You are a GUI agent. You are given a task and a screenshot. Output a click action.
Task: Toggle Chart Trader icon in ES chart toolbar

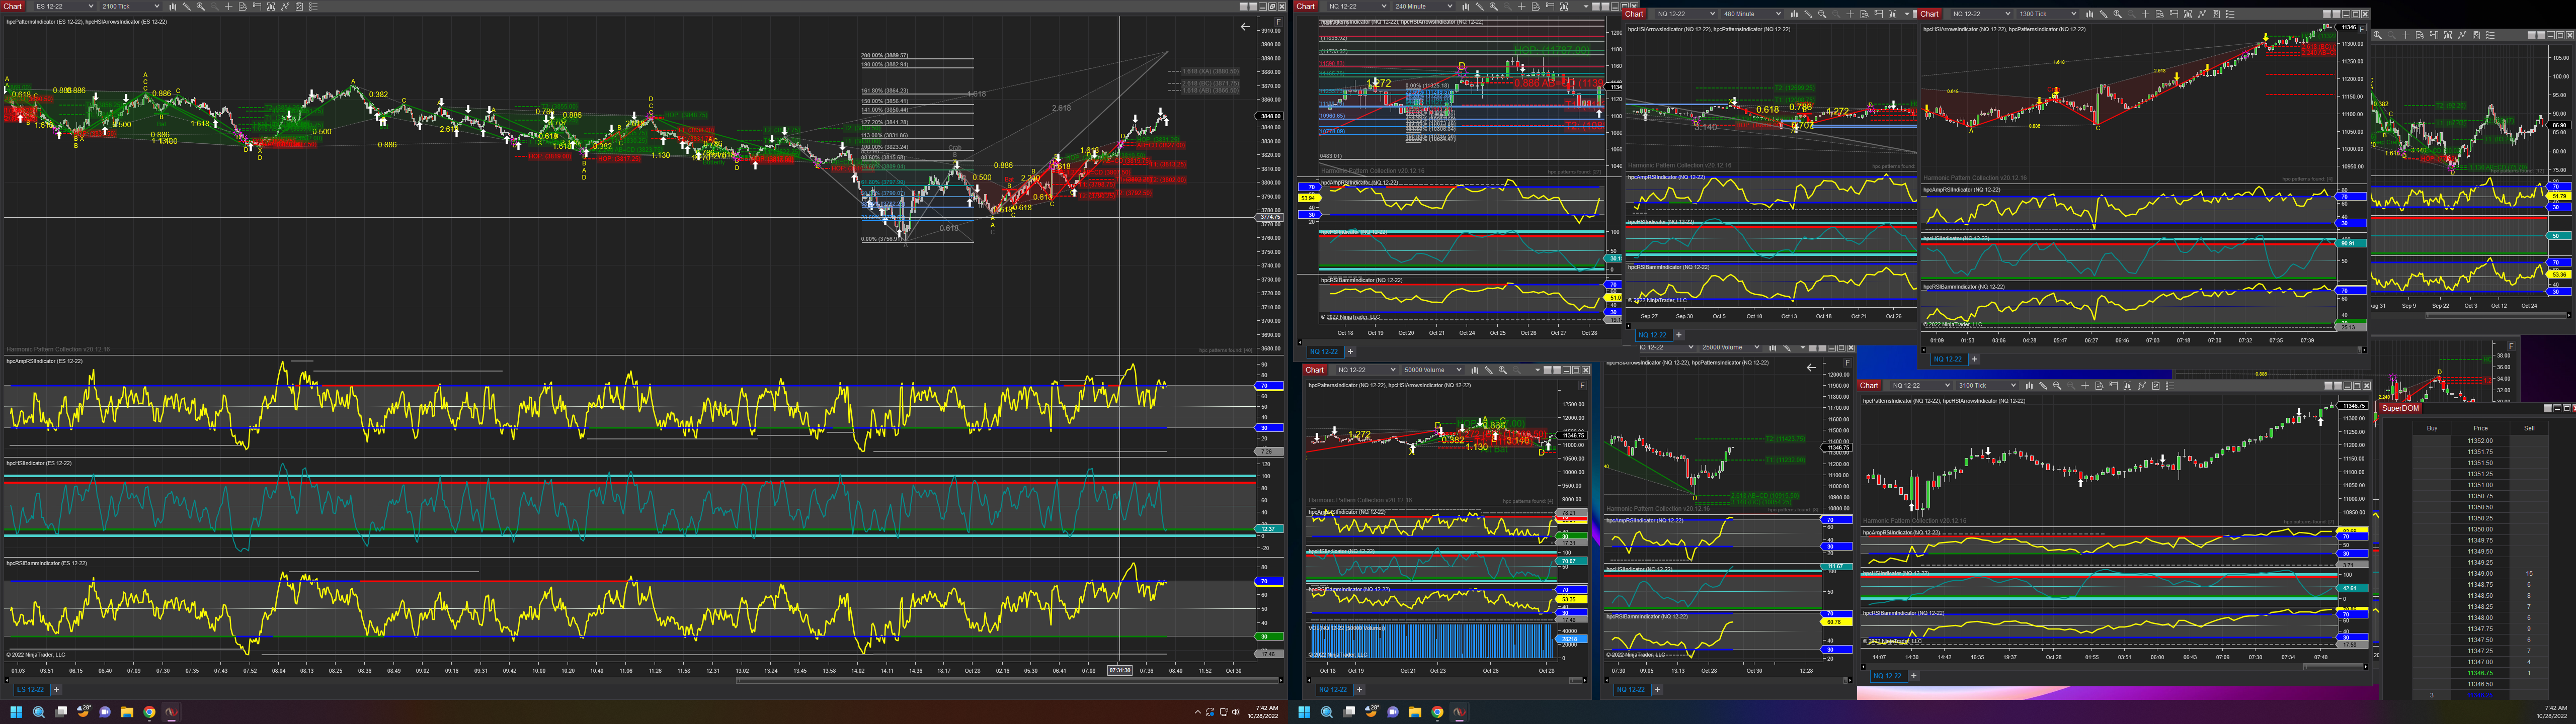[x=257, y=6]
